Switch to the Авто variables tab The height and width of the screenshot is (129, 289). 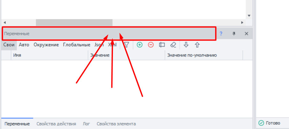(24, 45)
